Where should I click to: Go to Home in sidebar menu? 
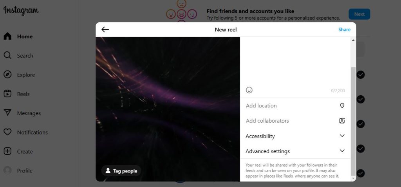pos(24,36)
